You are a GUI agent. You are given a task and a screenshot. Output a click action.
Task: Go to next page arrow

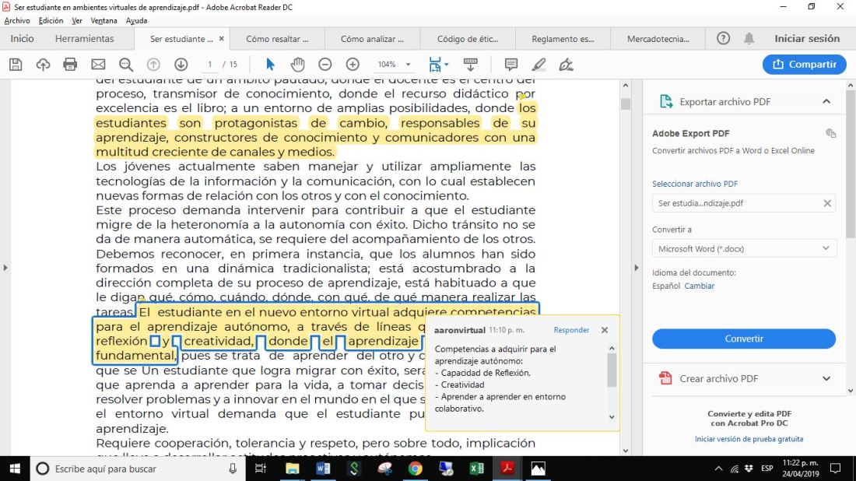click(181, 65)
